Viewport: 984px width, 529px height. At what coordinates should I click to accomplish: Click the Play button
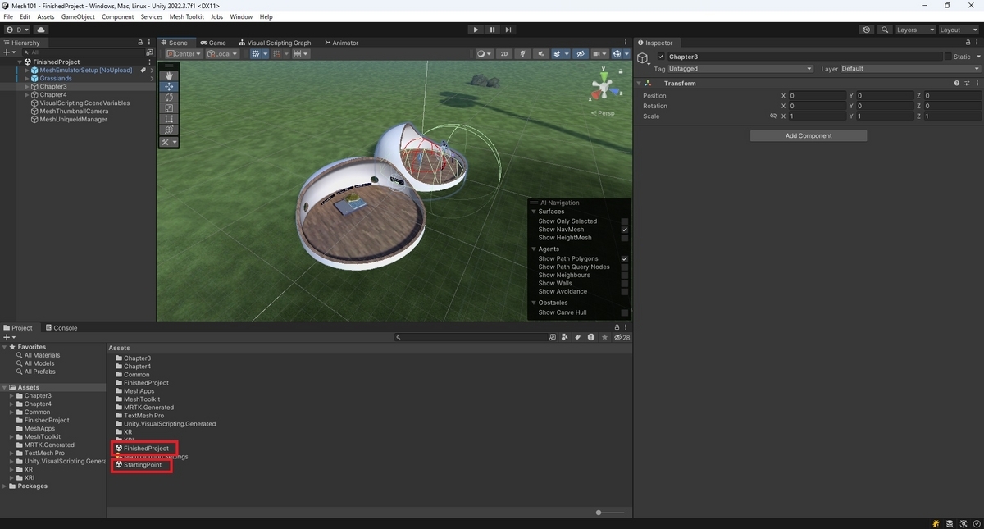[476, 30]
